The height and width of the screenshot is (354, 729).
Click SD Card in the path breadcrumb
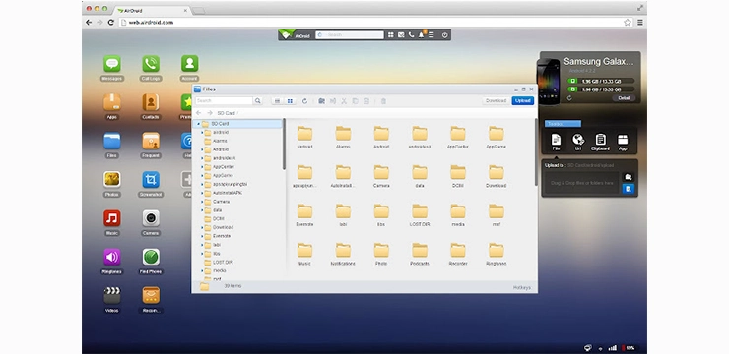coord(226,113)
